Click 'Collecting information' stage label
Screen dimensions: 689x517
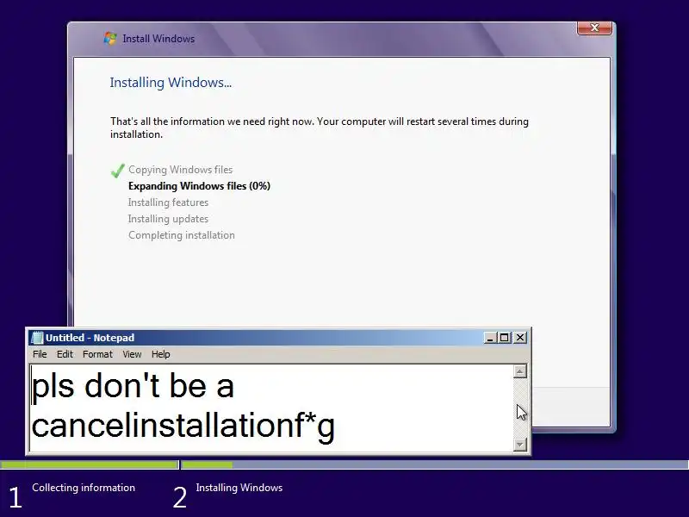click(84, 488)
